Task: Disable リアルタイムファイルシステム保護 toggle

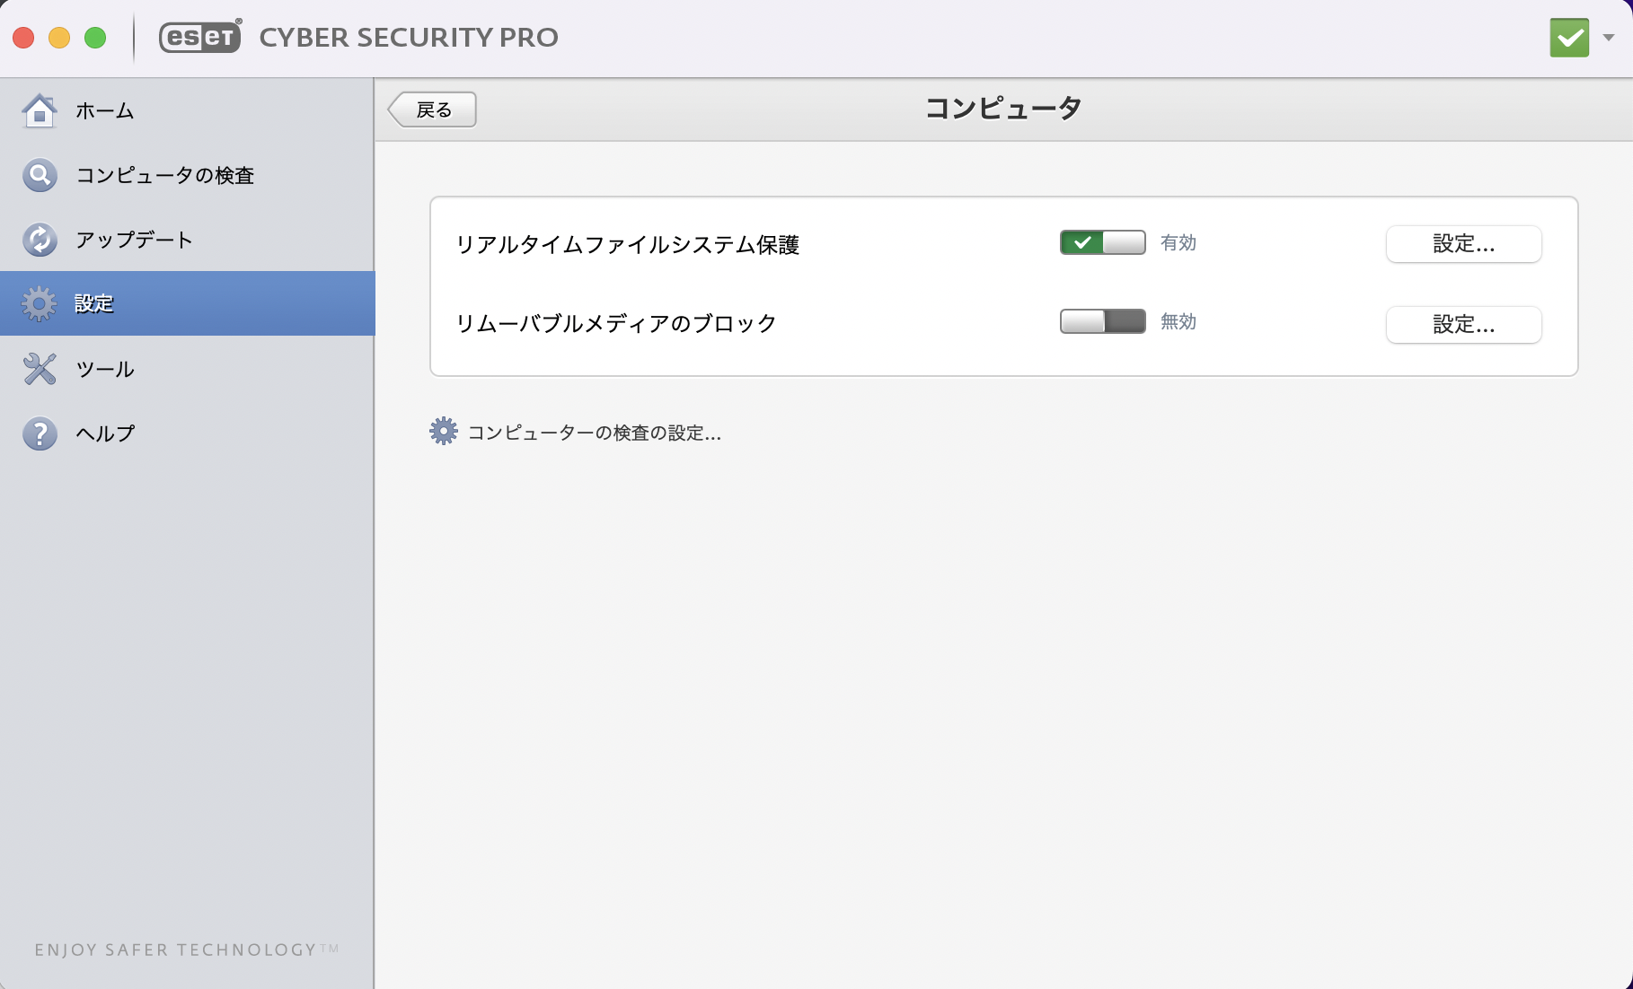Action: [x=1102, y=243]
